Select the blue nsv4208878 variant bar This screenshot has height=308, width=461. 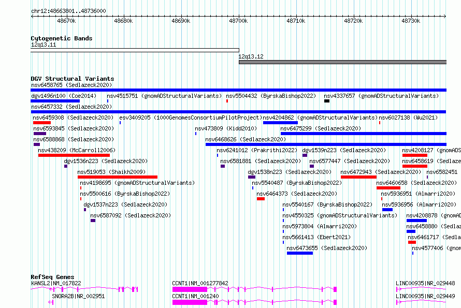tap(416, 221)
